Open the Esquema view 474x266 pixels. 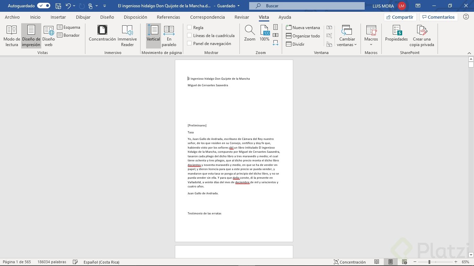69,27
